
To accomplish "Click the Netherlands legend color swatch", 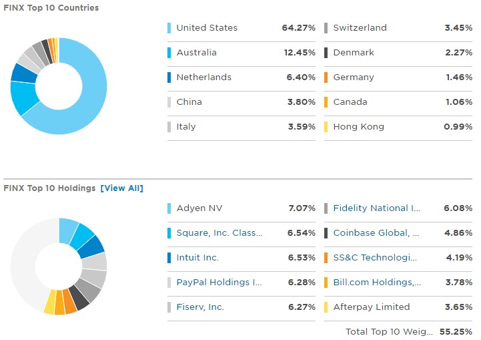I will [x=169, y=77].
